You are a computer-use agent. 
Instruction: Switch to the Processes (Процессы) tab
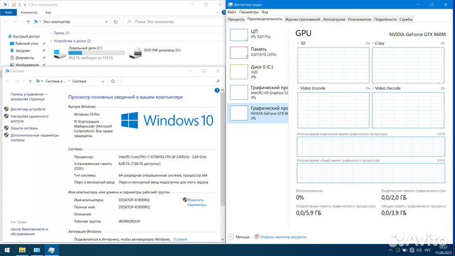tap(237, 19)
